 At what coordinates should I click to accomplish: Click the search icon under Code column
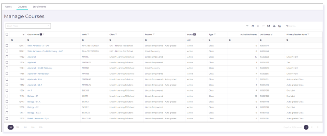click(83, 40)
